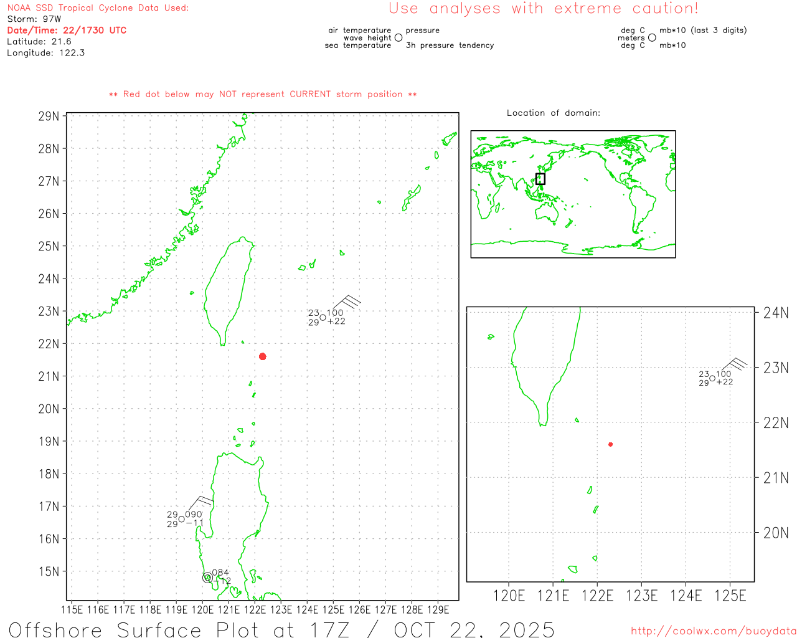
Task: Click the 'Location of domain:' label
Action: pyautogui.click(x=553, y=113)
